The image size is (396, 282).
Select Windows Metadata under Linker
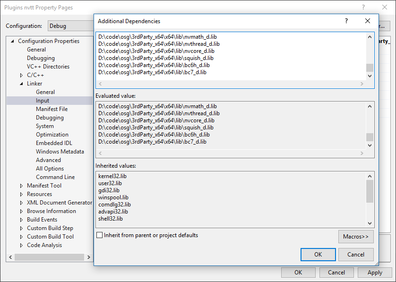(60, 151)
